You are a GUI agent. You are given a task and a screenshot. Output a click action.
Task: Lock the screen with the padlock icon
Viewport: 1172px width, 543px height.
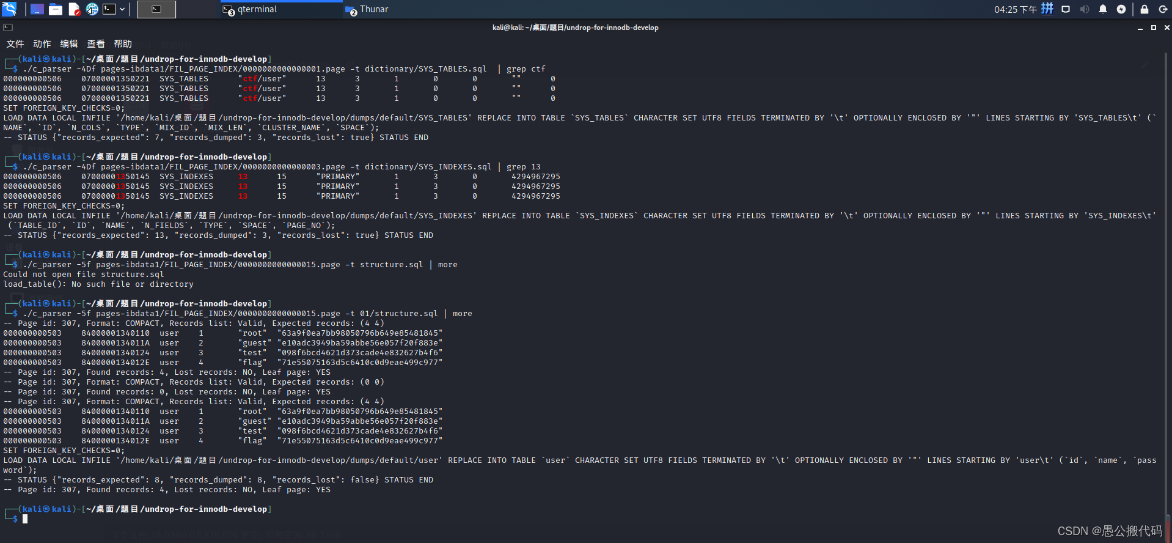coord(1145,9)
